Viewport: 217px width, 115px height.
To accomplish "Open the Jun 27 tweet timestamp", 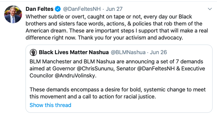I will (x=114, y=9).
